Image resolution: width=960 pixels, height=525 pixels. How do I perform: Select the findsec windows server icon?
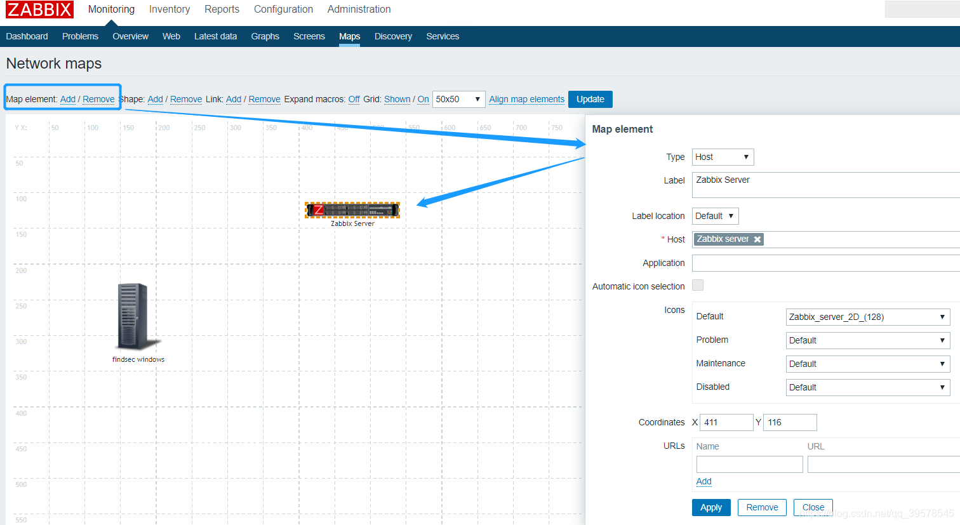tap(138, 316)
